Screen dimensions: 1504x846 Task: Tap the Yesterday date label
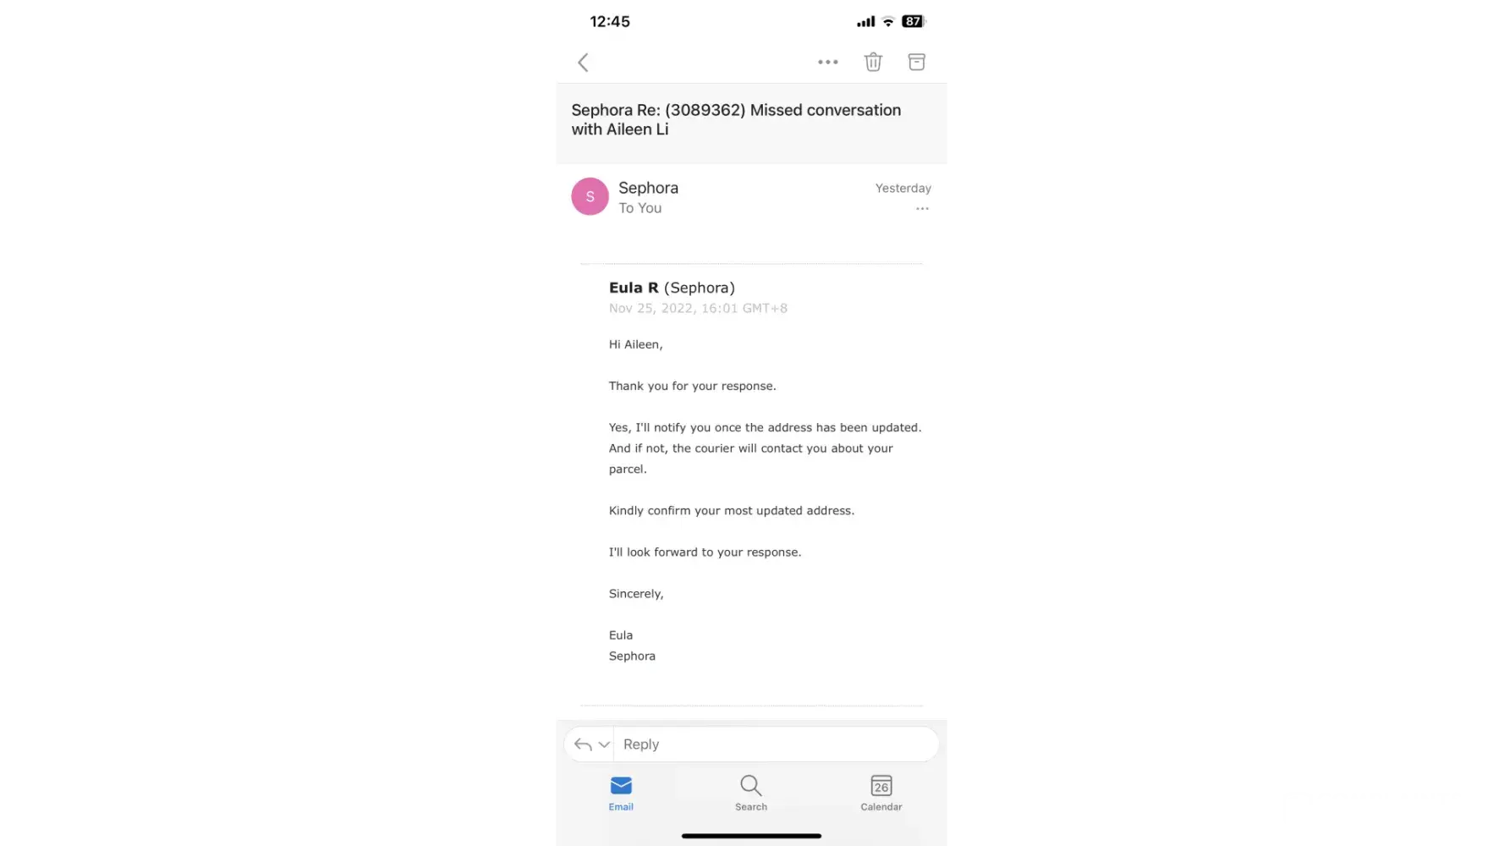click(903, 188)
